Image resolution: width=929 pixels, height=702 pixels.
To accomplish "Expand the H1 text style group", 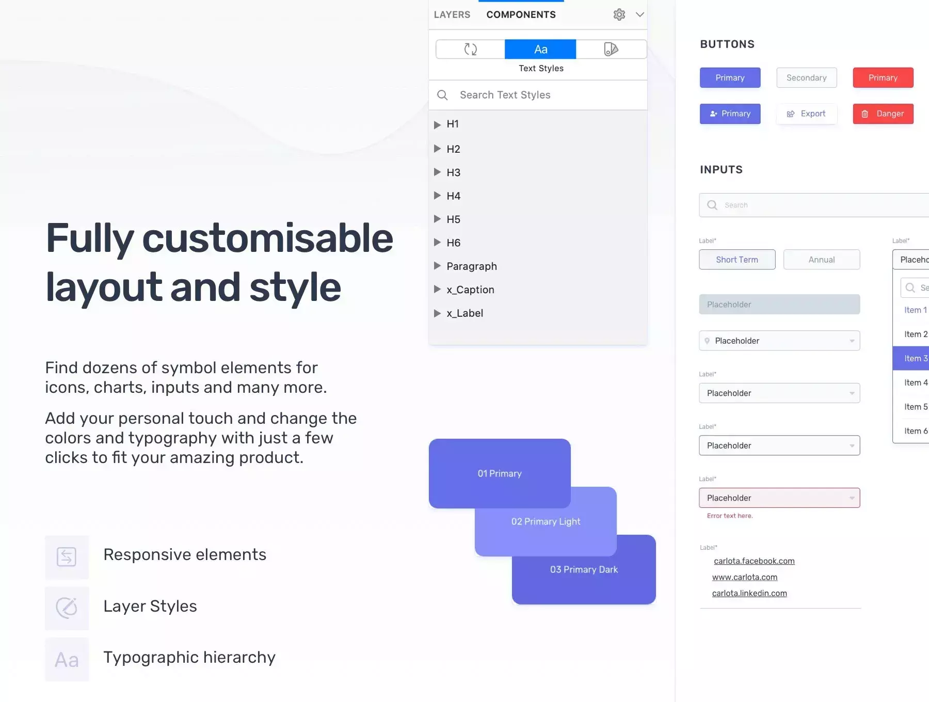I will (437, 124).
